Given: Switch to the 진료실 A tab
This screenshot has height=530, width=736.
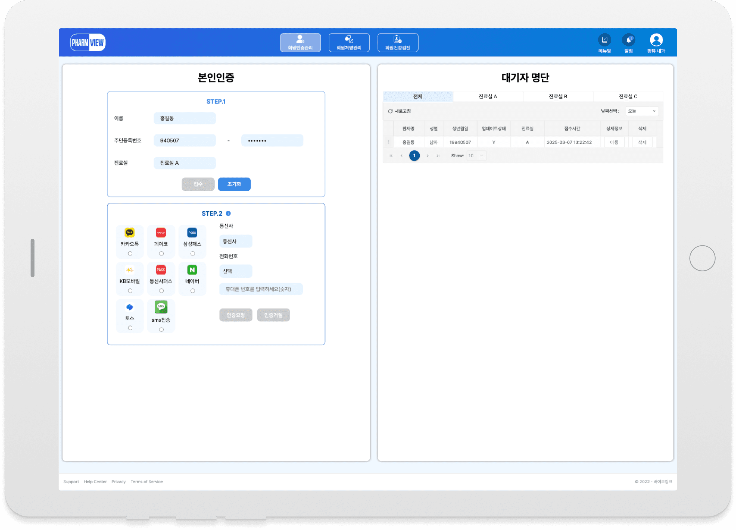Looking at the screenshot, I should (x=488, y=96).
